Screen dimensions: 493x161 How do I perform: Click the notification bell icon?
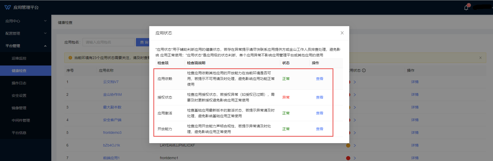pos(466,8)
